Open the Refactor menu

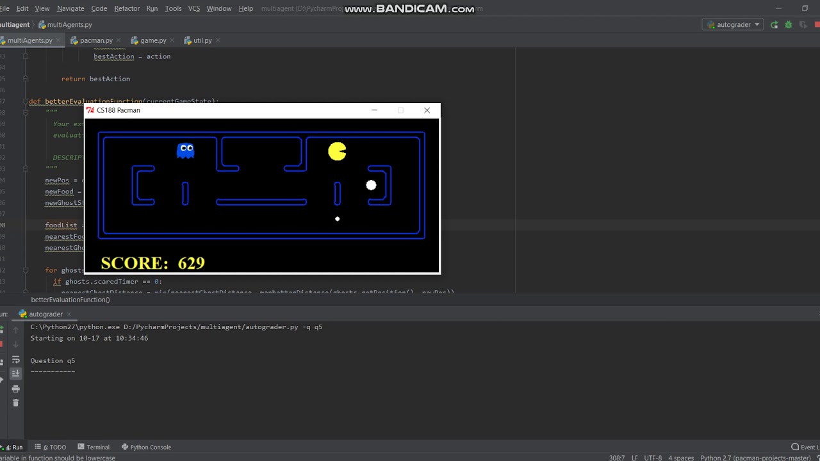(x=127, y=8)
